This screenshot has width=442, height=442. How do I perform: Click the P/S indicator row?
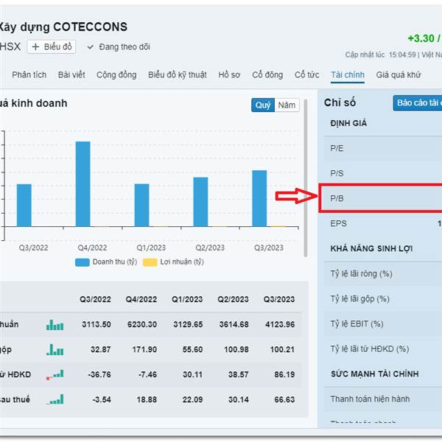coord(383,173)
